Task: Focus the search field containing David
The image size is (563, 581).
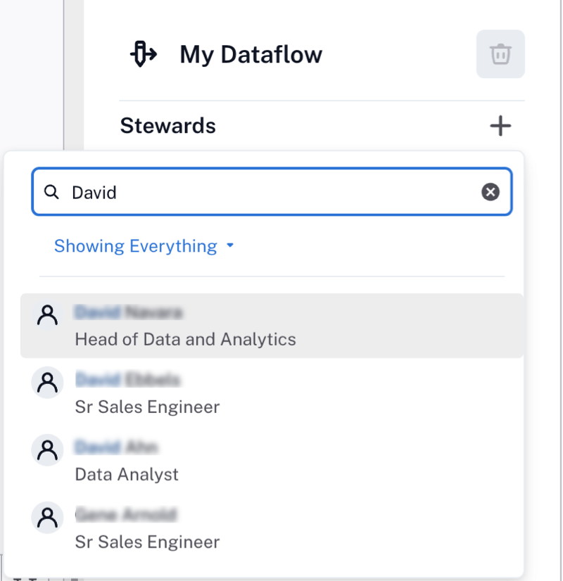Action: click(272, 192)
